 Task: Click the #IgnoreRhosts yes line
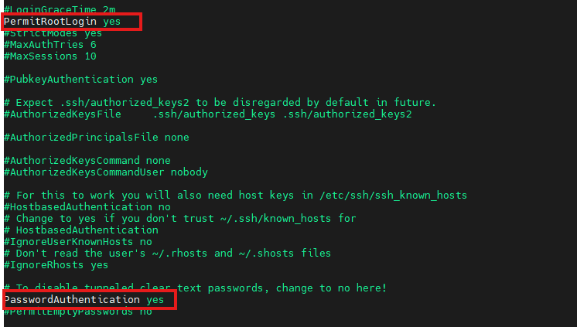click(56, 264)
